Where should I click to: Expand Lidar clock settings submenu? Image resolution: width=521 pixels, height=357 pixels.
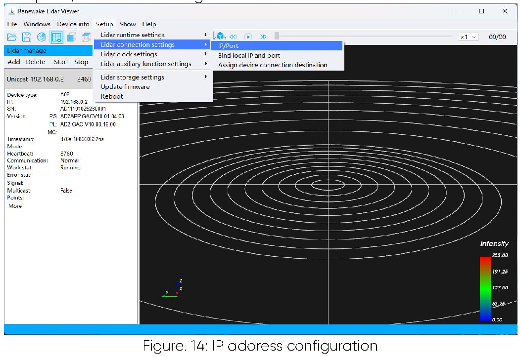(153, 54)
